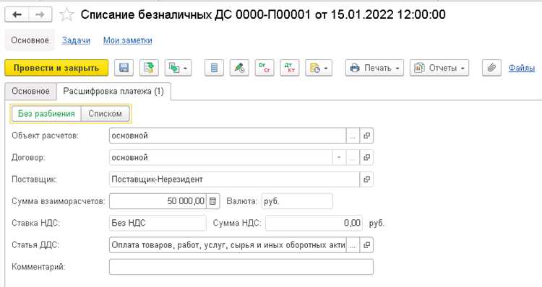Click the Статья ДДС field
542x287 pixels.
click(228, 245)
